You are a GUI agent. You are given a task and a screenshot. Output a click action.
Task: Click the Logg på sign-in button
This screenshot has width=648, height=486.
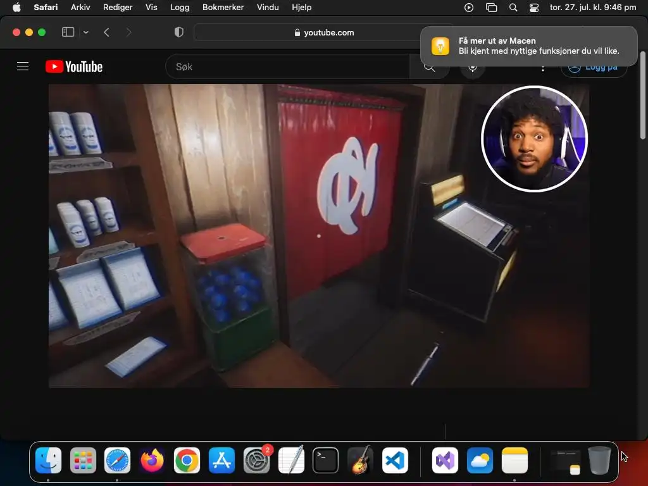pos(594,68)
